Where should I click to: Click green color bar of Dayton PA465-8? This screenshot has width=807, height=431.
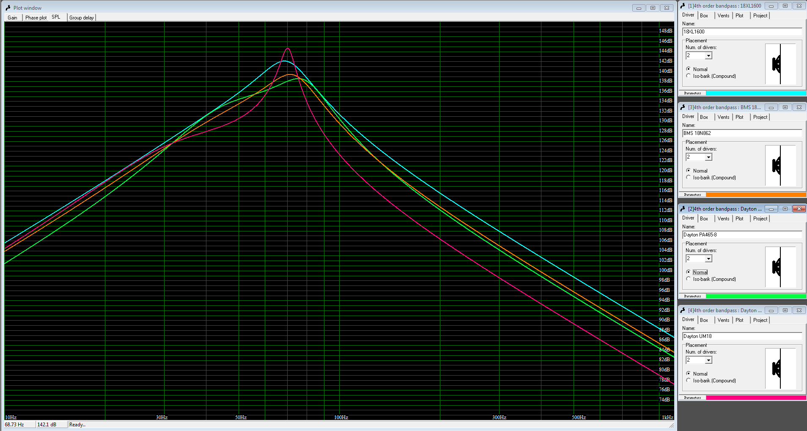pos(756,296)
